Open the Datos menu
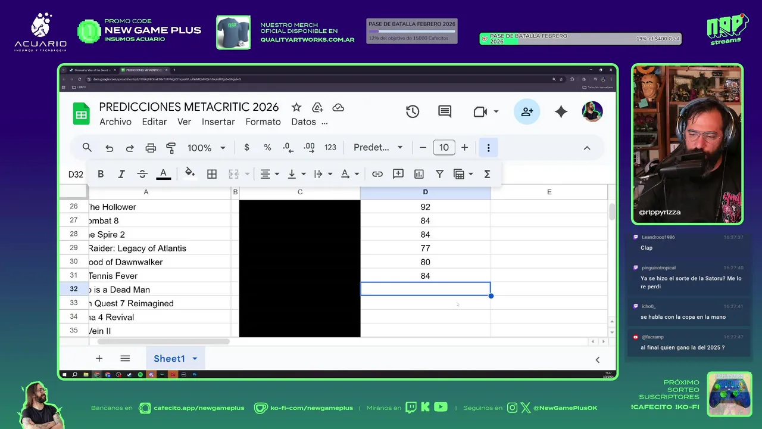The height and width of the screenshot is (429, 762). tap(304, 122)
